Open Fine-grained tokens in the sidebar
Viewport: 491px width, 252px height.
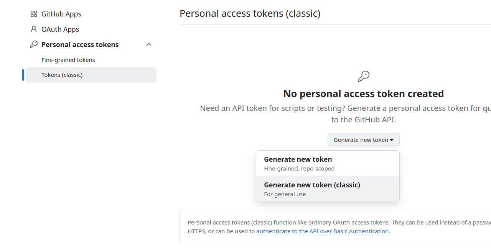coord(68,60)
